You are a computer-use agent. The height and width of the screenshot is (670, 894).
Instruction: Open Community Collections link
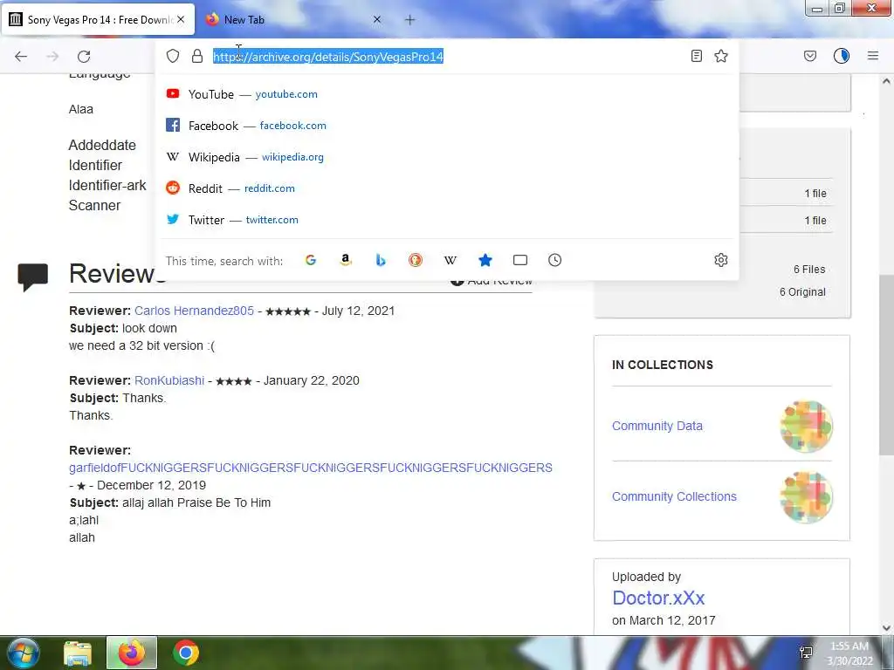point(674,496)
